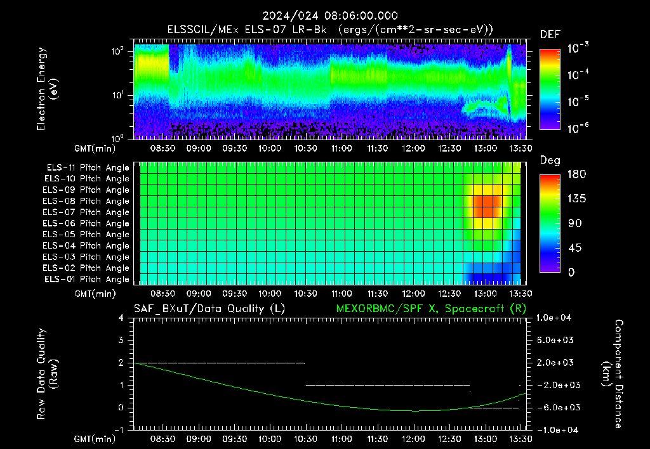
Task: Click the ELS-10 Pitch Angle row label
Action: pos(87,179)
